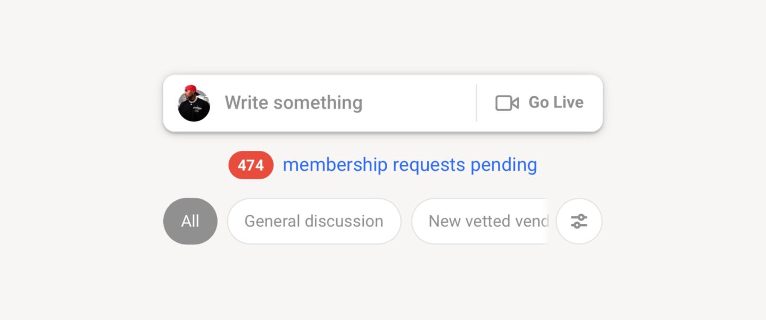The height and width of the screenshot is (320, 766).
Task: Click Write something placeholder text
Action: point(294,103)
